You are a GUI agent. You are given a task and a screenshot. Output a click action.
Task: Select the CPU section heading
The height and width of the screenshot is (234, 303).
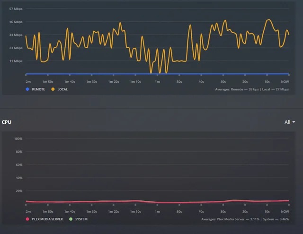[7, 122]
